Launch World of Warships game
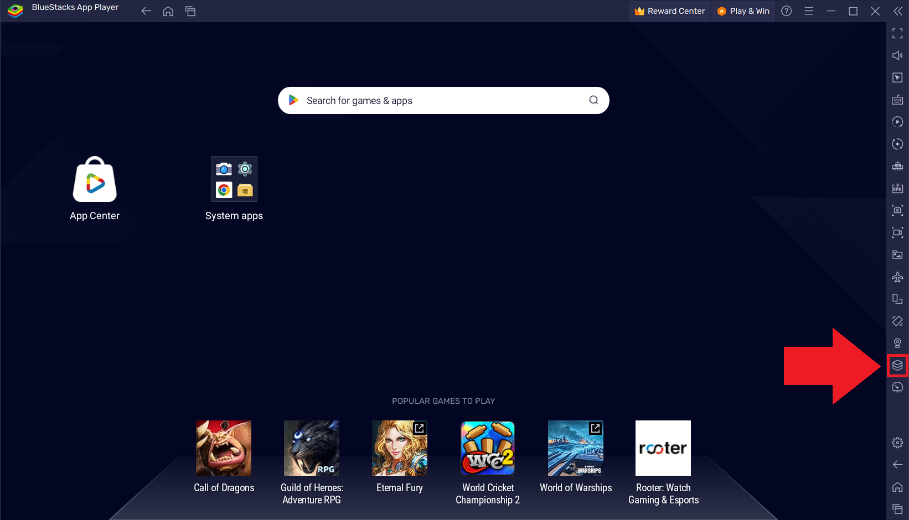Viewport: 909px width, 520px height. 576,448
